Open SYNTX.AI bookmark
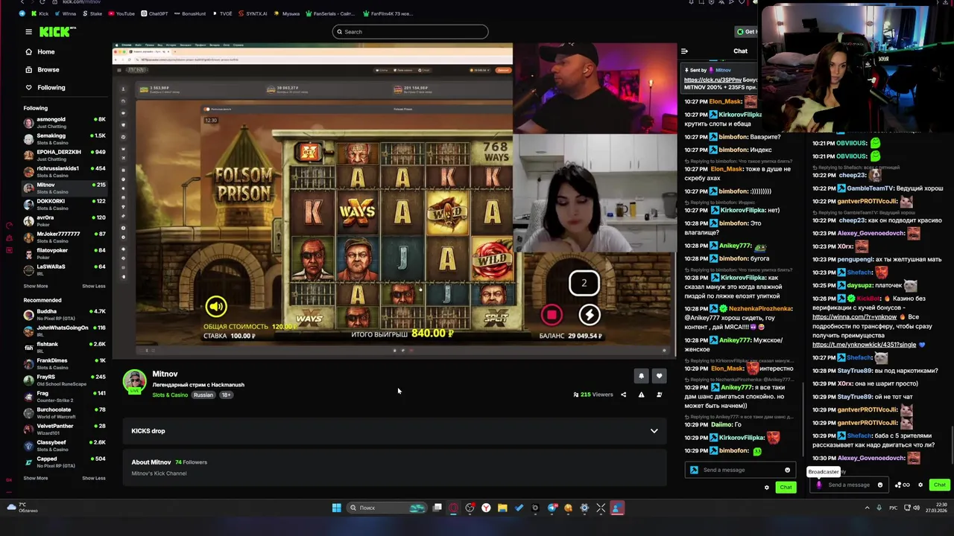Image resolution: width=954 pixels, height=536 pixels. pyautogui.click(x=252, y=13)
